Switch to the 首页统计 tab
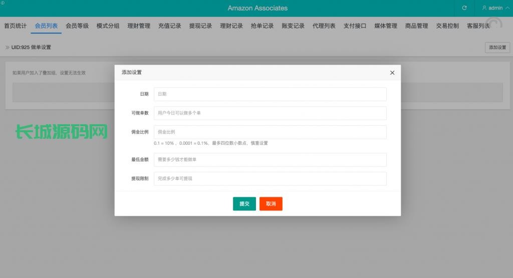Viewport: 513px width, 278px height. point(16,26)
